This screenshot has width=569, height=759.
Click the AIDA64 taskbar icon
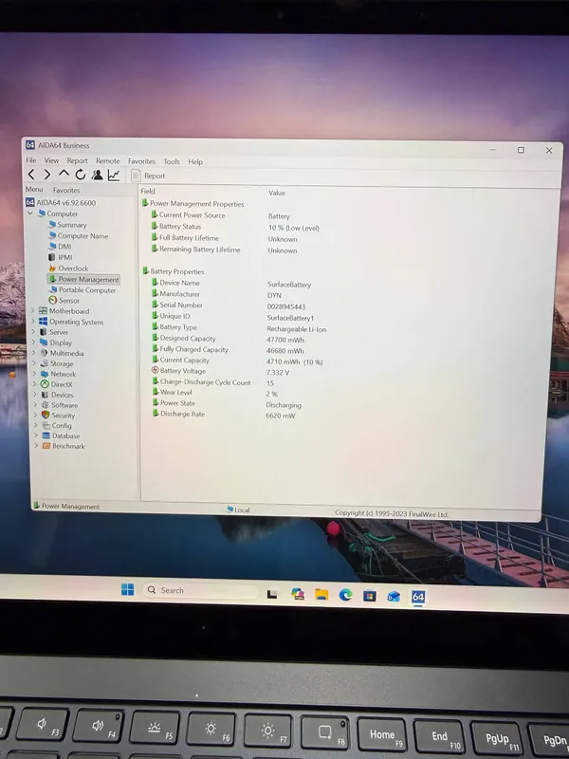tap(418, 597)
